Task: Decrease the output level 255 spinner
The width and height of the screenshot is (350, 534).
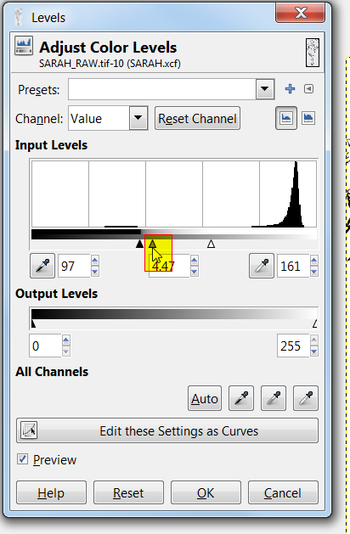Action: (x=314, y=351)
